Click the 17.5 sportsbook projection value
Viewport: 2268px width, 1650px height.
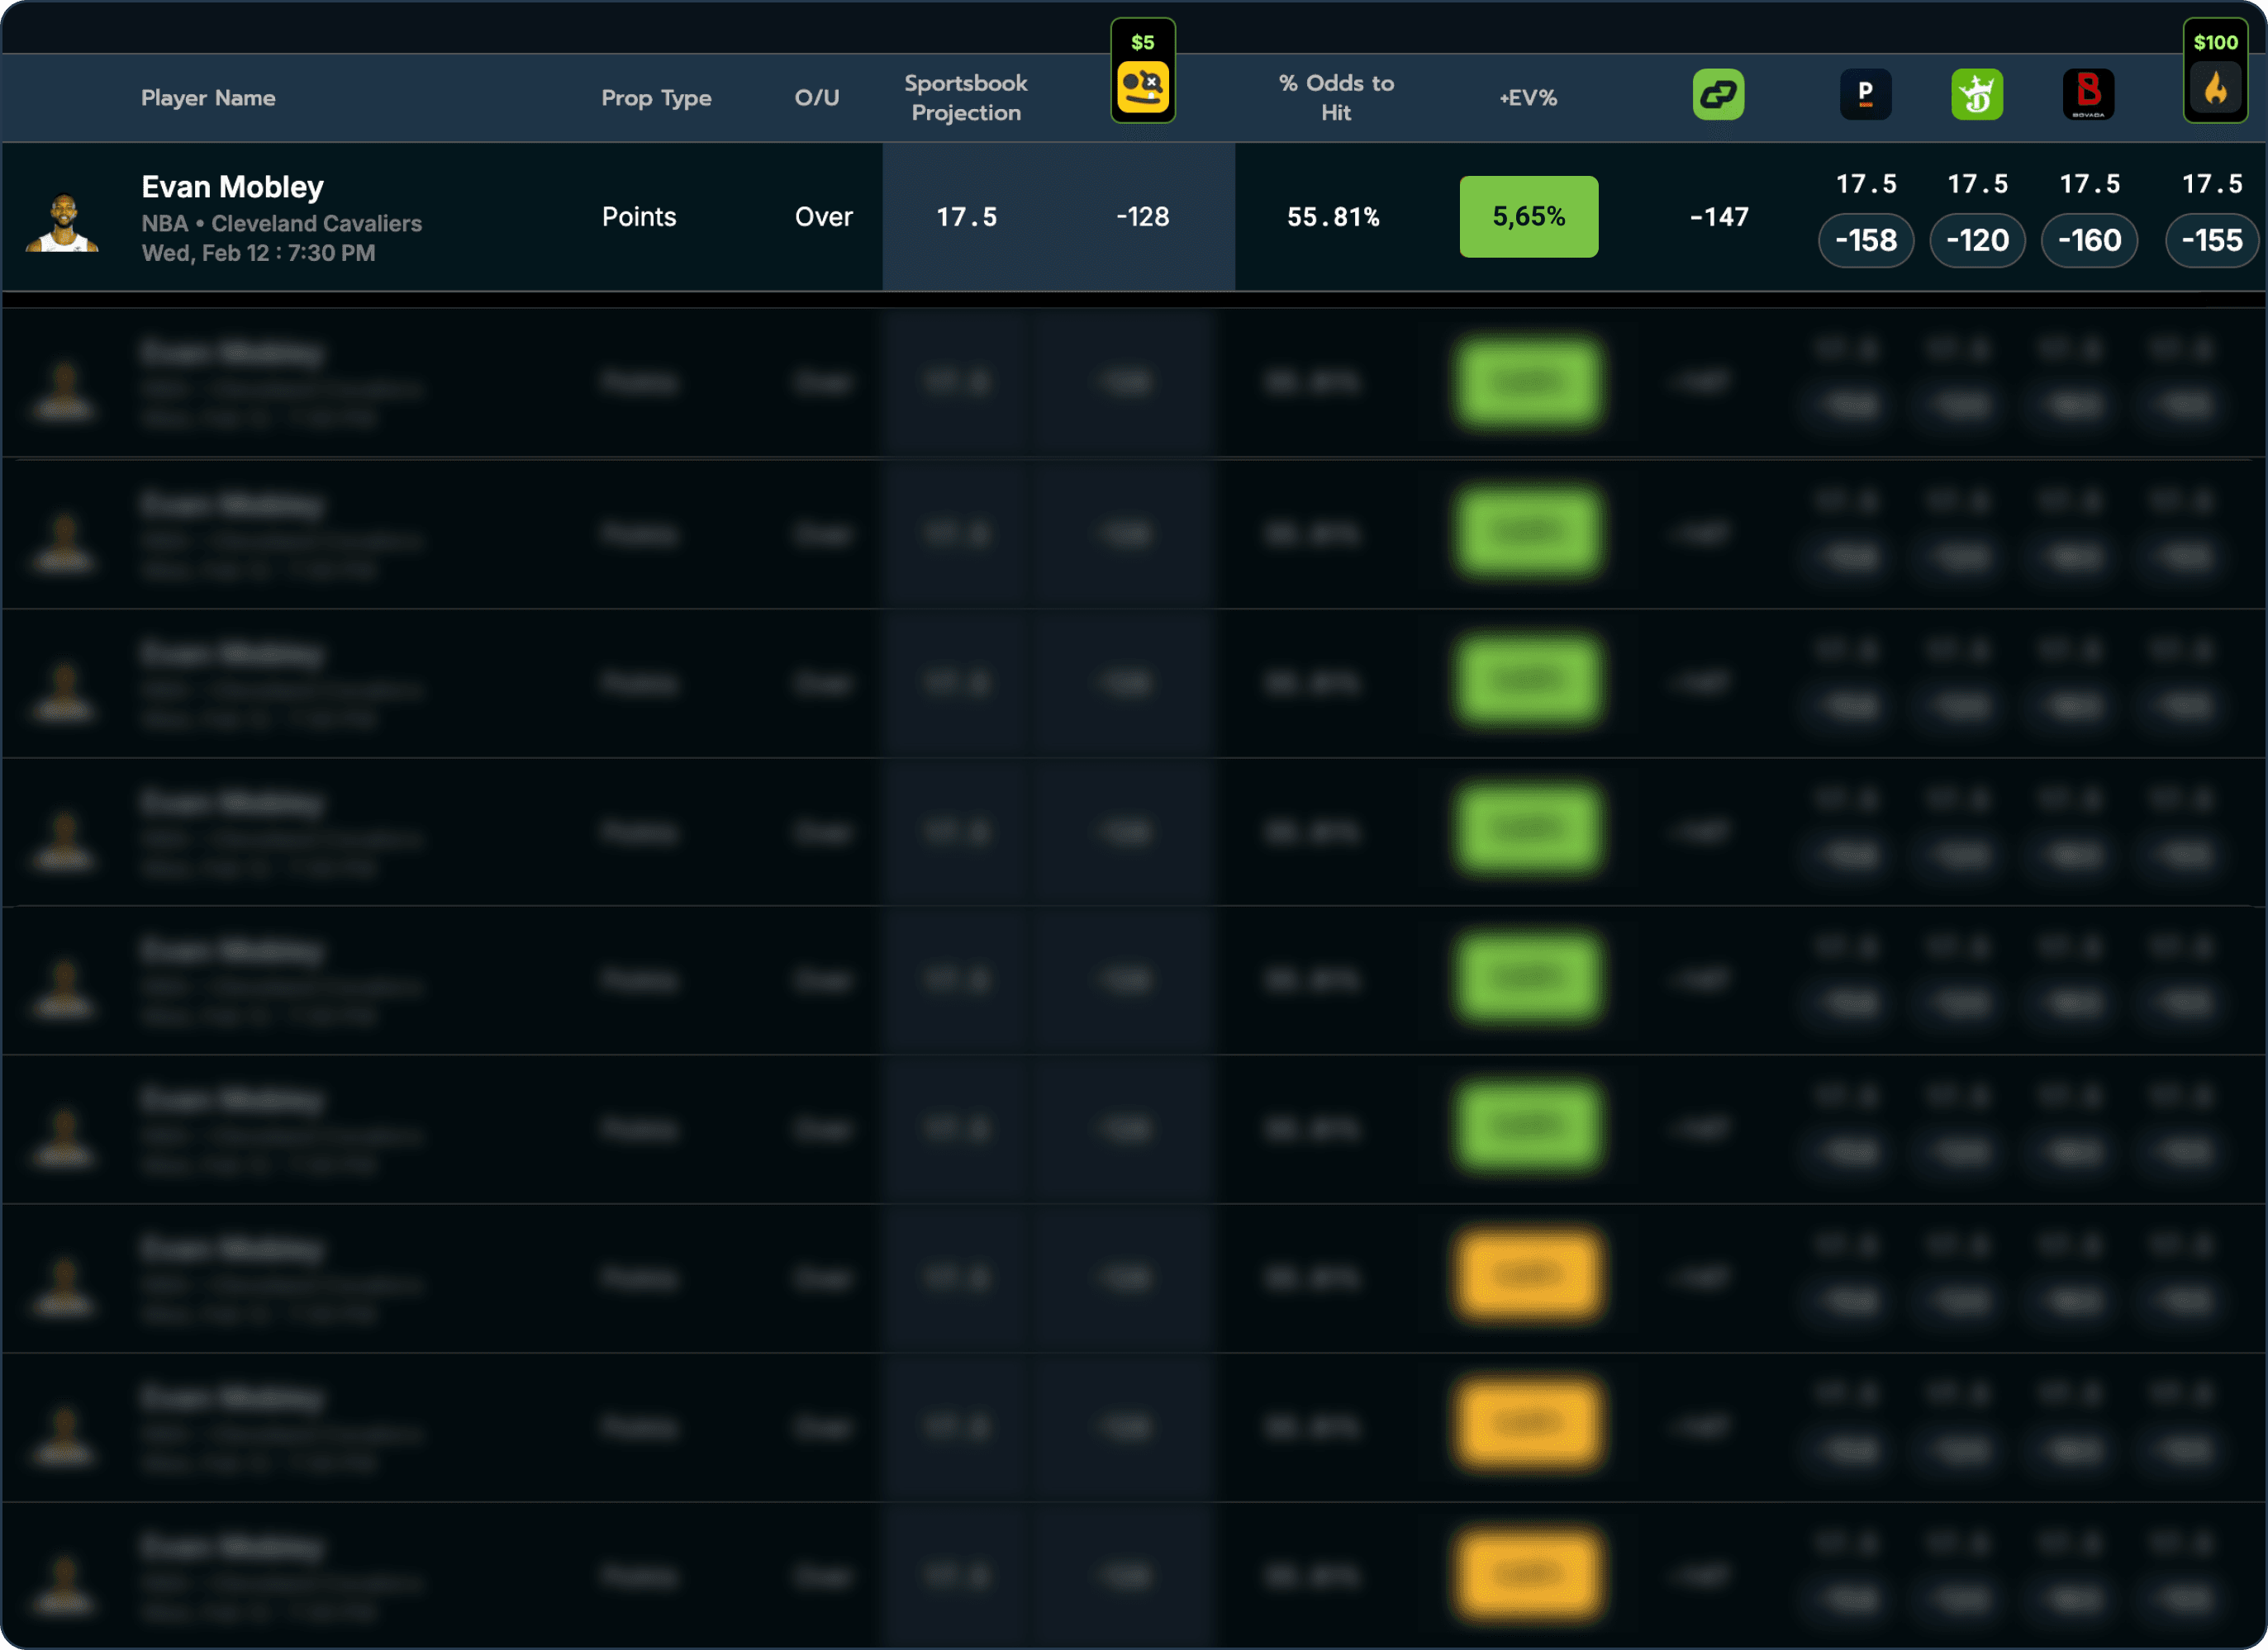pyautogui.click(x=967, y=217)
